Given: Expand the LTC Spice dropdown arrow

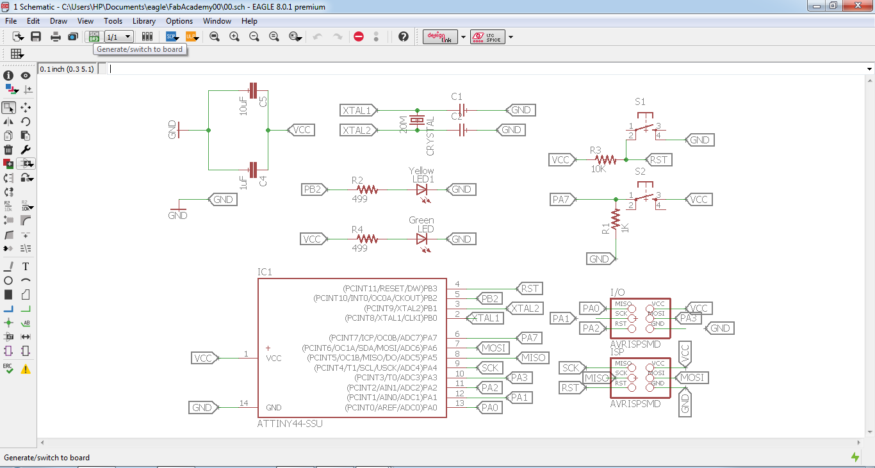Looking at the screenshot, I should point(511,37).
